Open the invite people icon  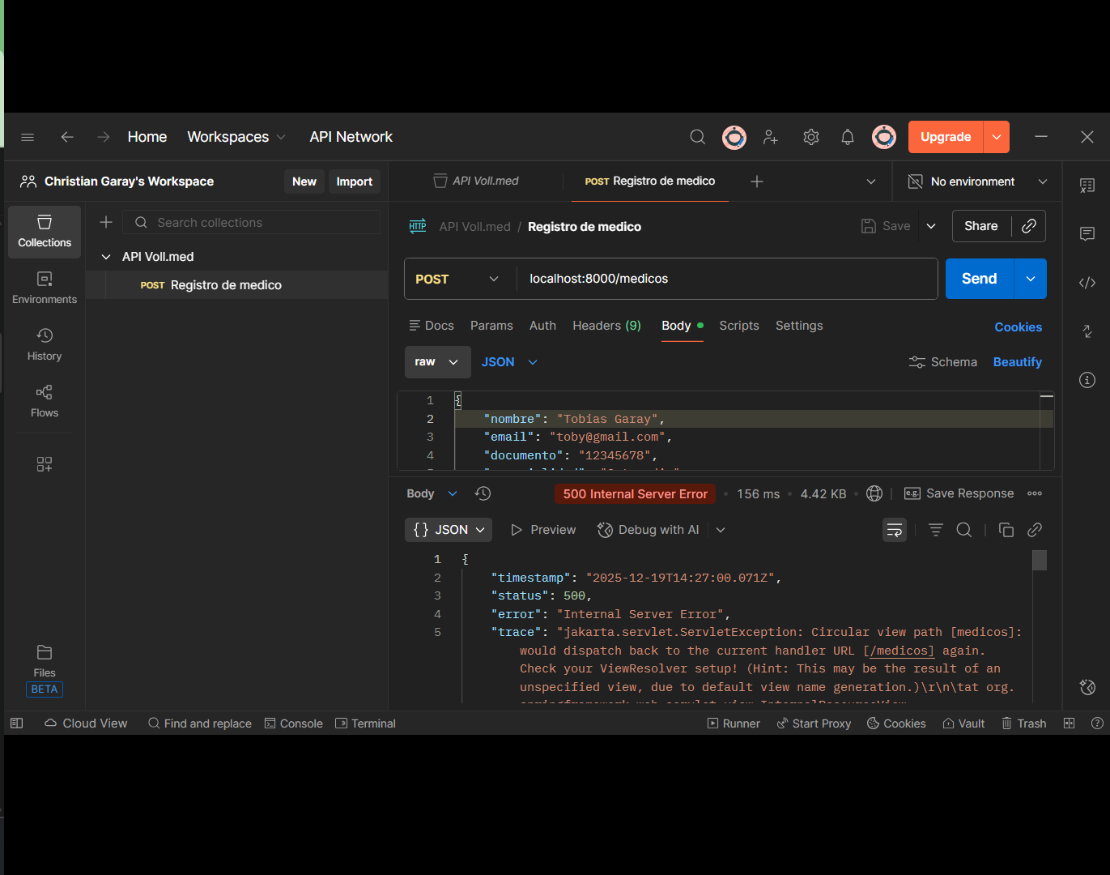771,137
